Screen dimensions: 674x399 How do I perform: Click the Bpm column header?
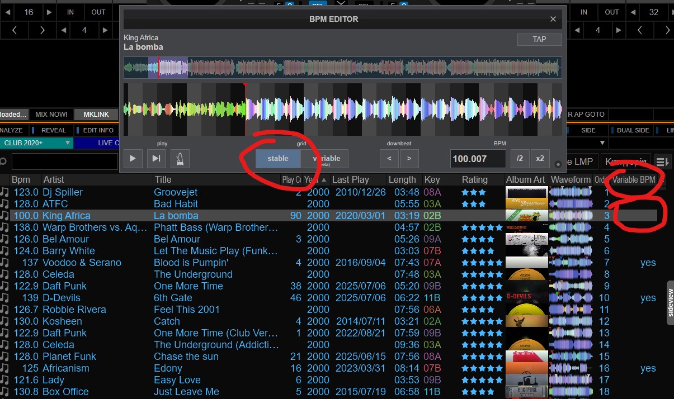[x=21, y=180]
